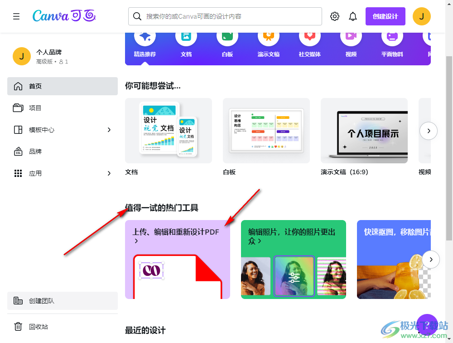Open 编辑照片,让你的照片更出众 card
This screenshot has width=453, height=343.
click(293, 260)
